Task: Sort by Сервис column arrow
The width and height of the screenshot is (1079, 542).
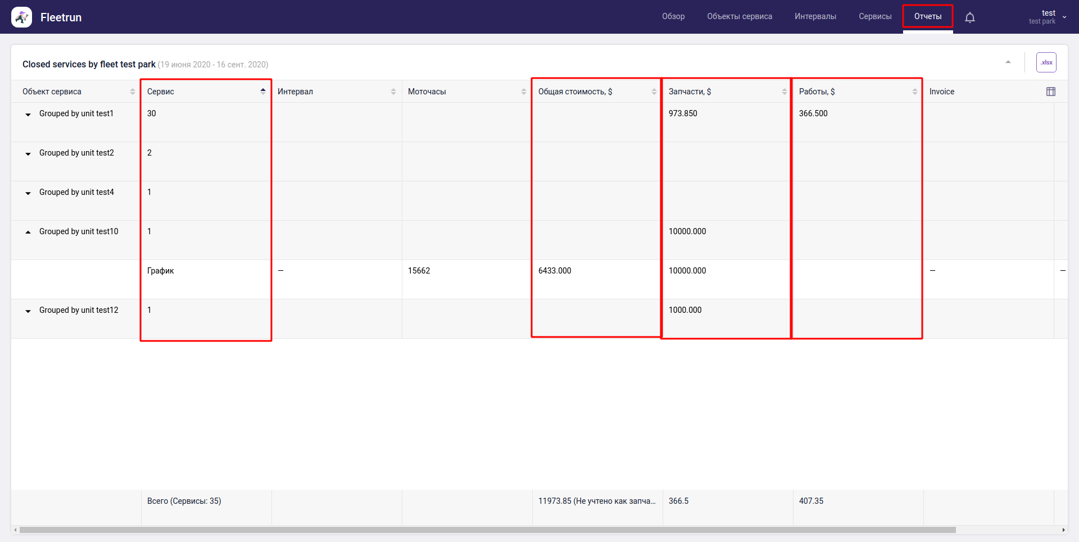Action: [262, 91]
